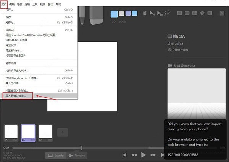Screen dimensions: 229x162
Task: Select the scale arrow tool
Action: click(160, 13)
